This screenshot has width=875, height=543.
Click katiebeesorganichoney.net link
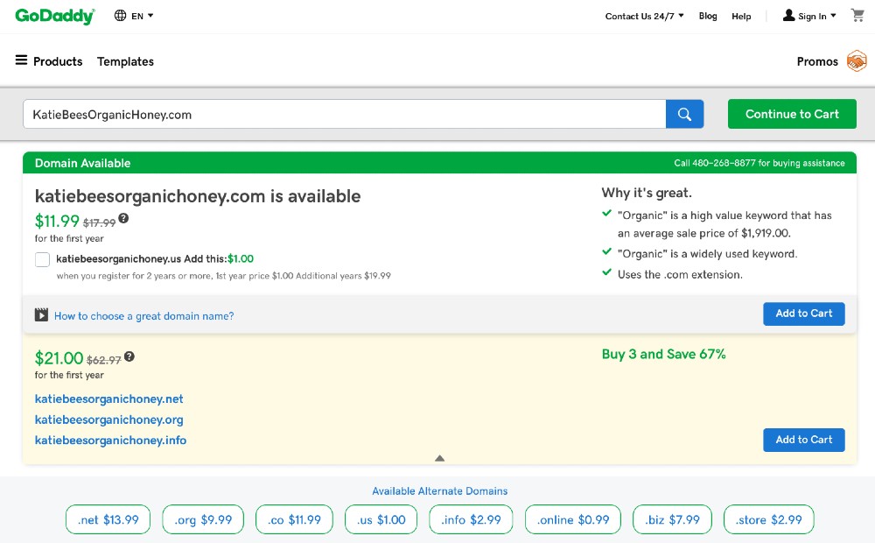click(108, 398)
